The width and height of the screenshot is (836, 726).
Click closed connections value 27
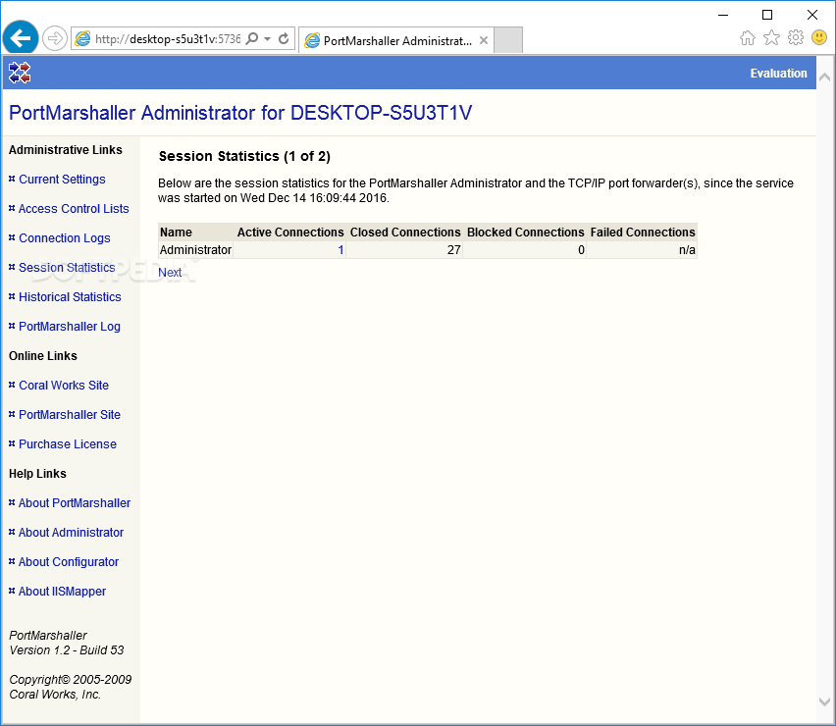453,250
